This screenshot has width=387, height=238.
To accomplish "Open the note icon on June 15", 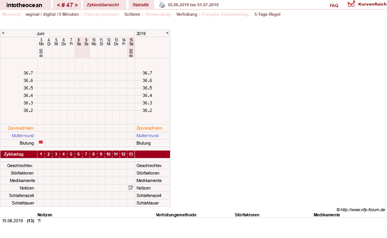I will [x=131, y=188].
